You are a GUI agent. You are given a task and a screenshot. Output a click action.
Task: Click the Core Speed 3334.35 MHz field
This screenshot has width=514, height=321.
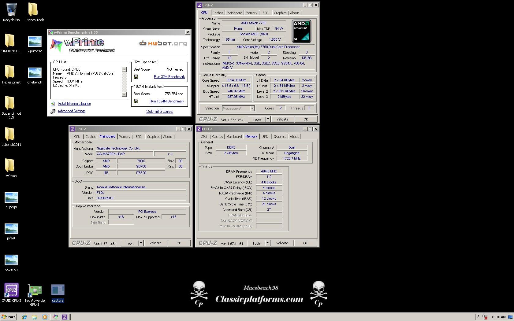(x=236, y=80)
